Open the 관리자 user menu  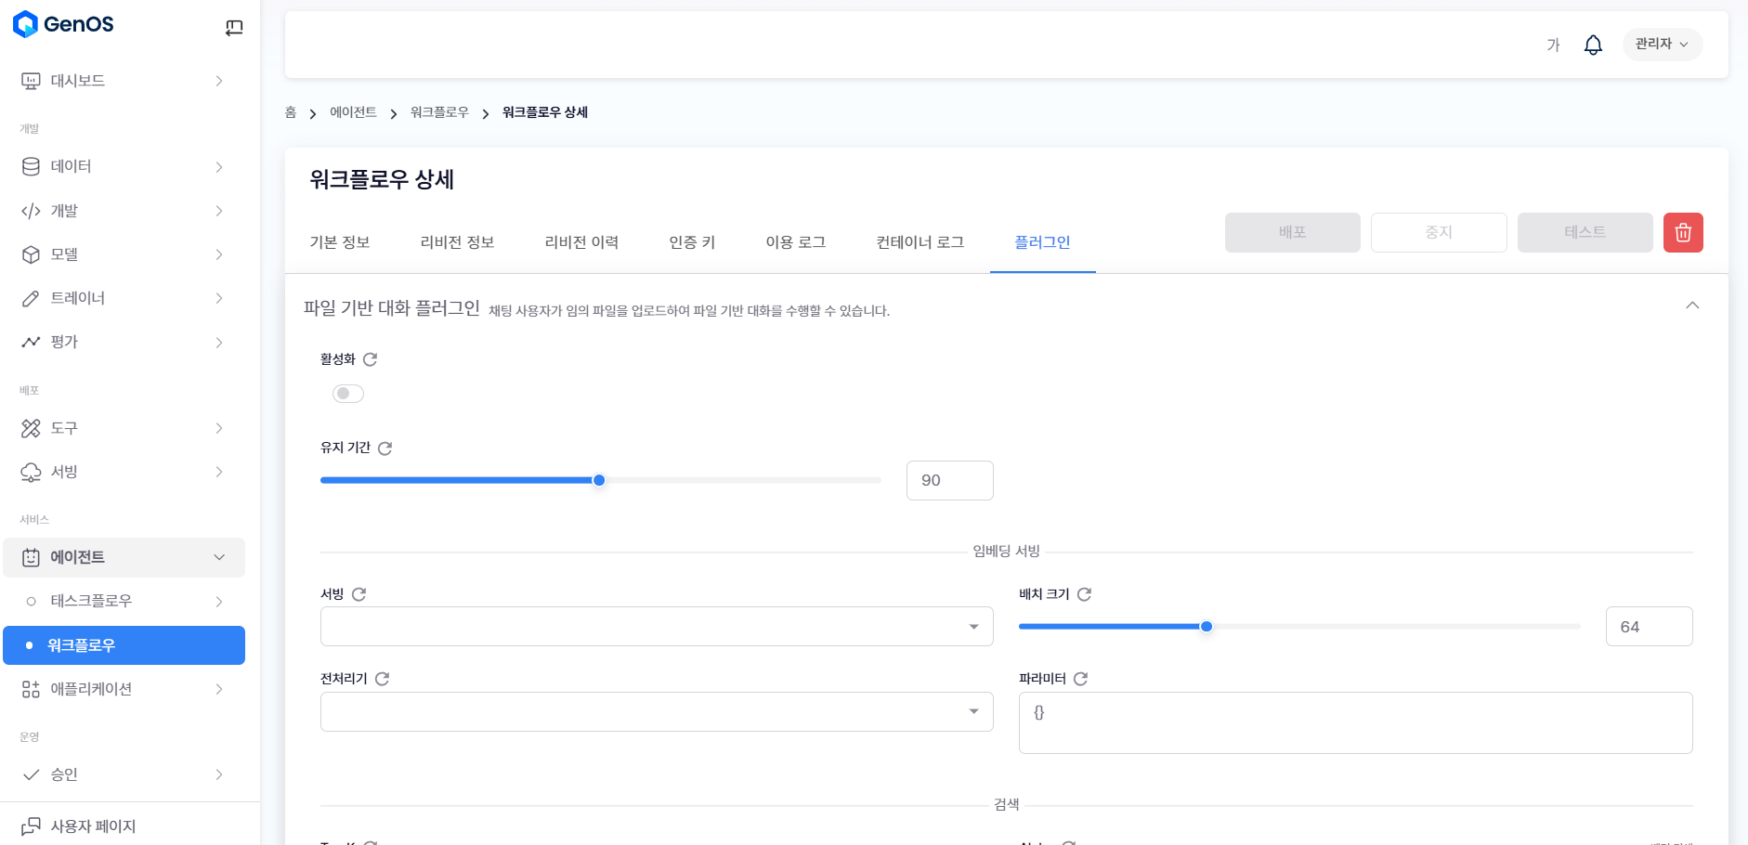(x=1662, y=45)
